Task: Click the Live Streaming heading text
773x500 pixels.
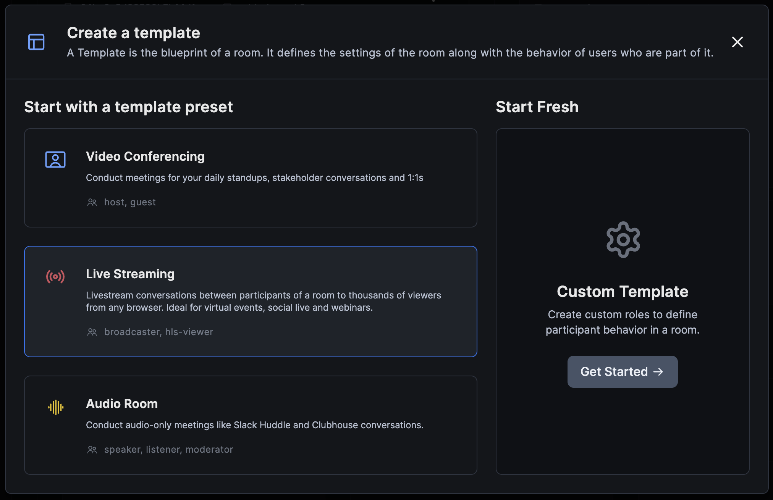Action: pyautogui.click(x=130, y=274)
